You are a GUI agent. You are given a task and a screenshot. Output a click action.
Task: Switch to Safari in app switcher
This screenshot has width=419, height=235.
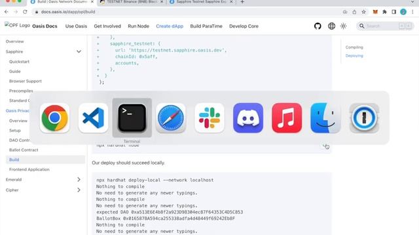(x=171, y=118)
